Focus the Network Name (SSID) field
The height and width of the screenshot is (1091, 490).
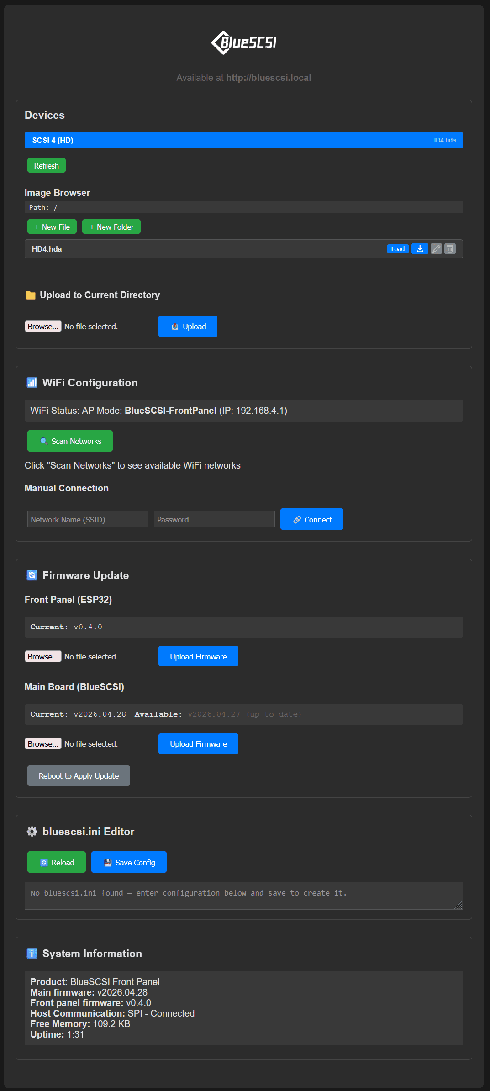coord(88,519)
